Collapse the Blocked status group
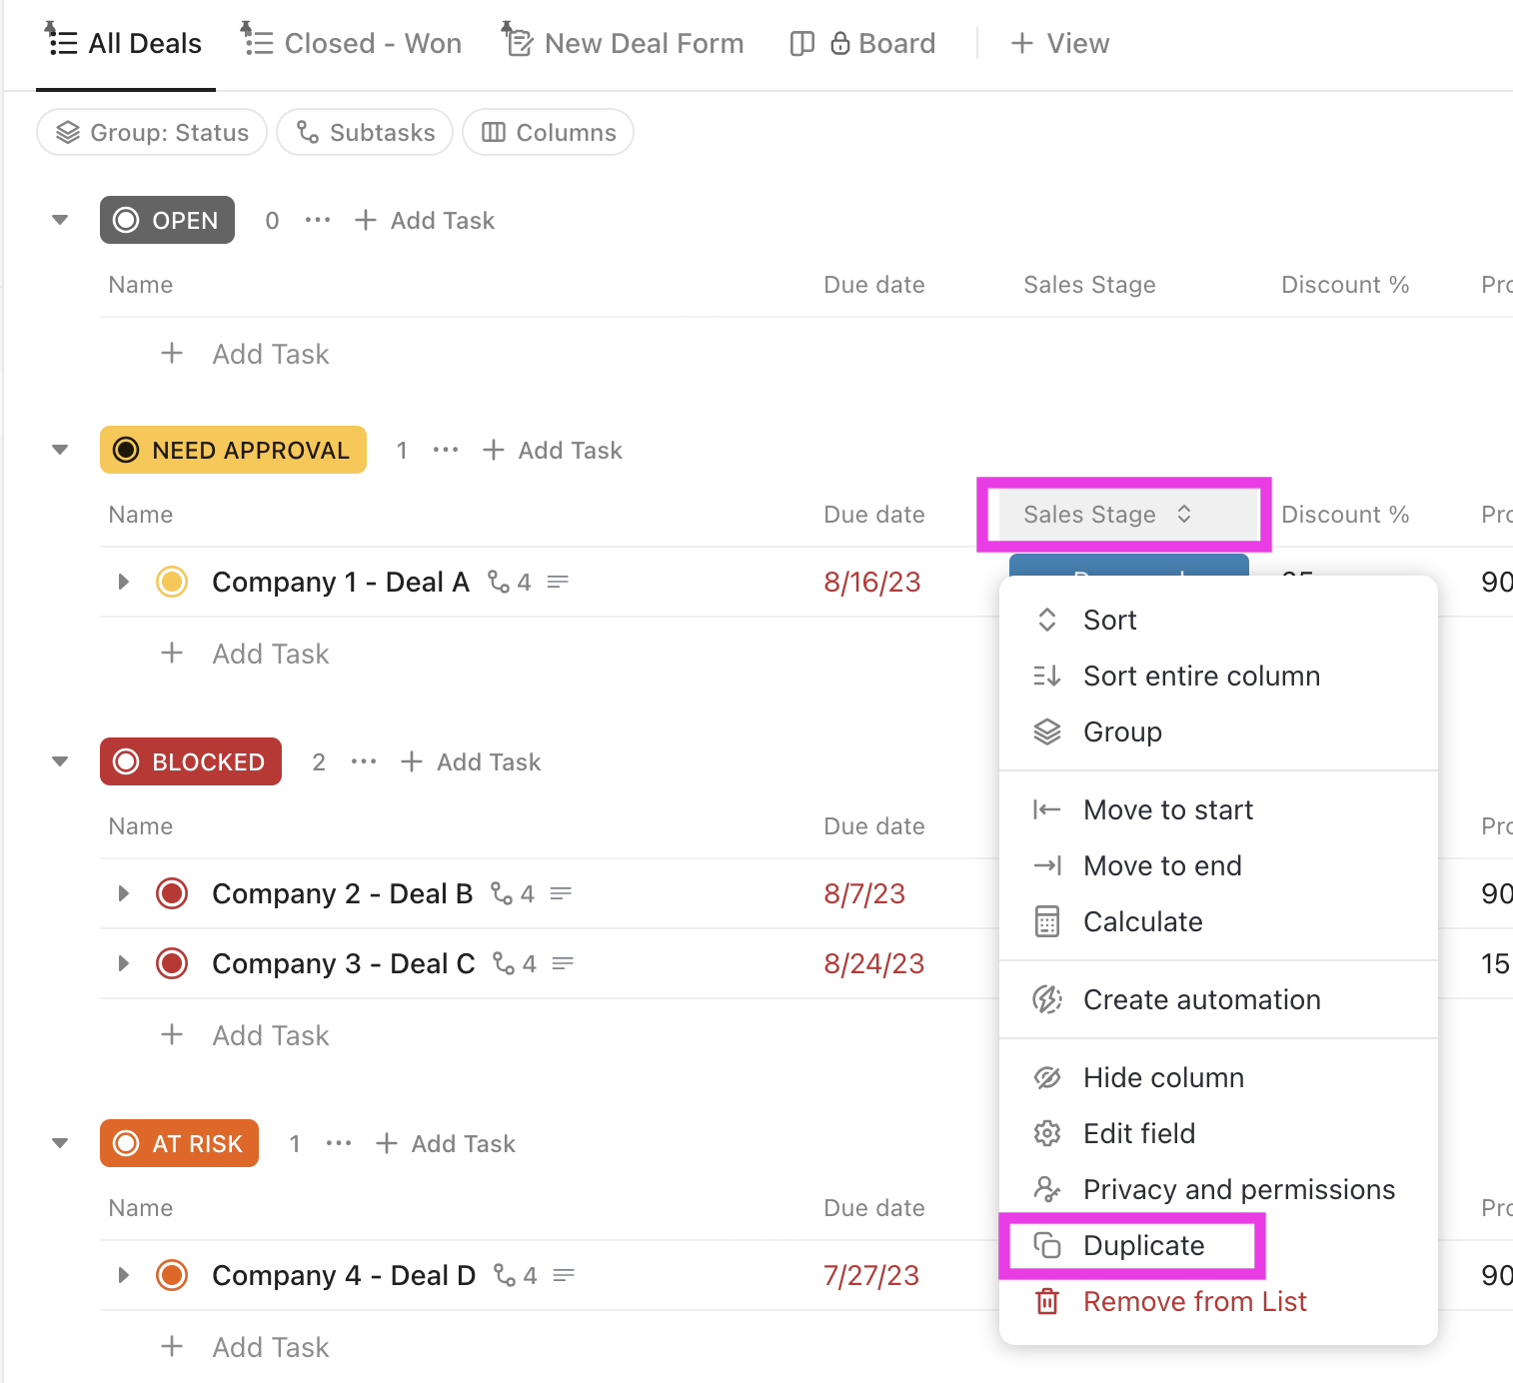Image resolution: width=1513 pixels, height=1383 pixels. click(60, 762)
